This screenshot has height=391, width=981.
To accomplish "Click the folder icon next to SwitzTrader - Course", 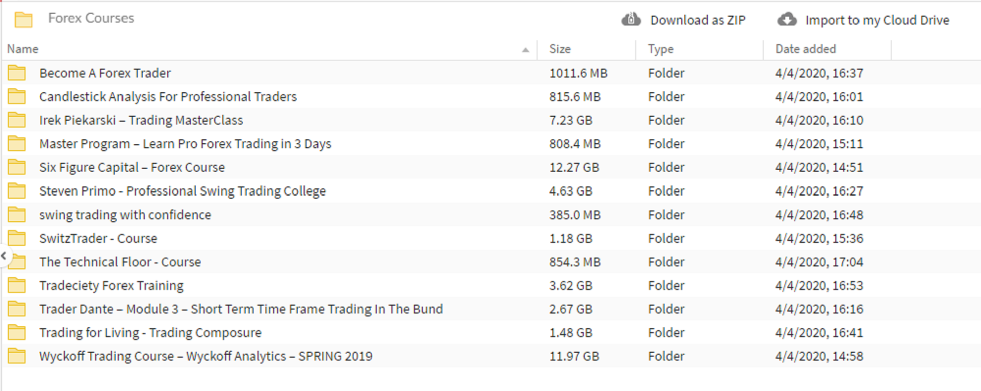I will [x=17, y=238].
